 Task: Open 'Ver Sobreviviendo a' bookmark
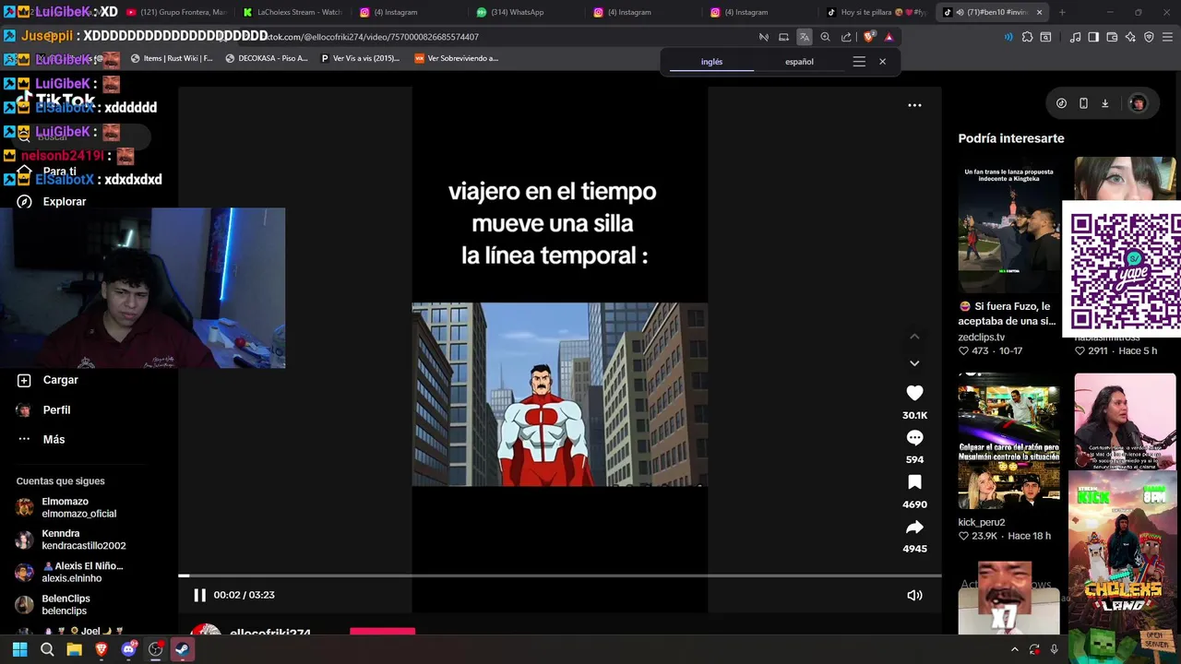point(457,58)
